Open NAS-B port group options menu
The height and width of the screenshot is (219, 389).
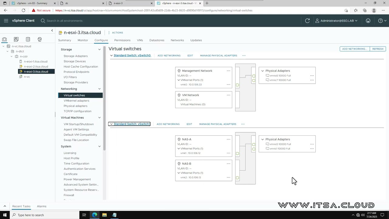228,164
